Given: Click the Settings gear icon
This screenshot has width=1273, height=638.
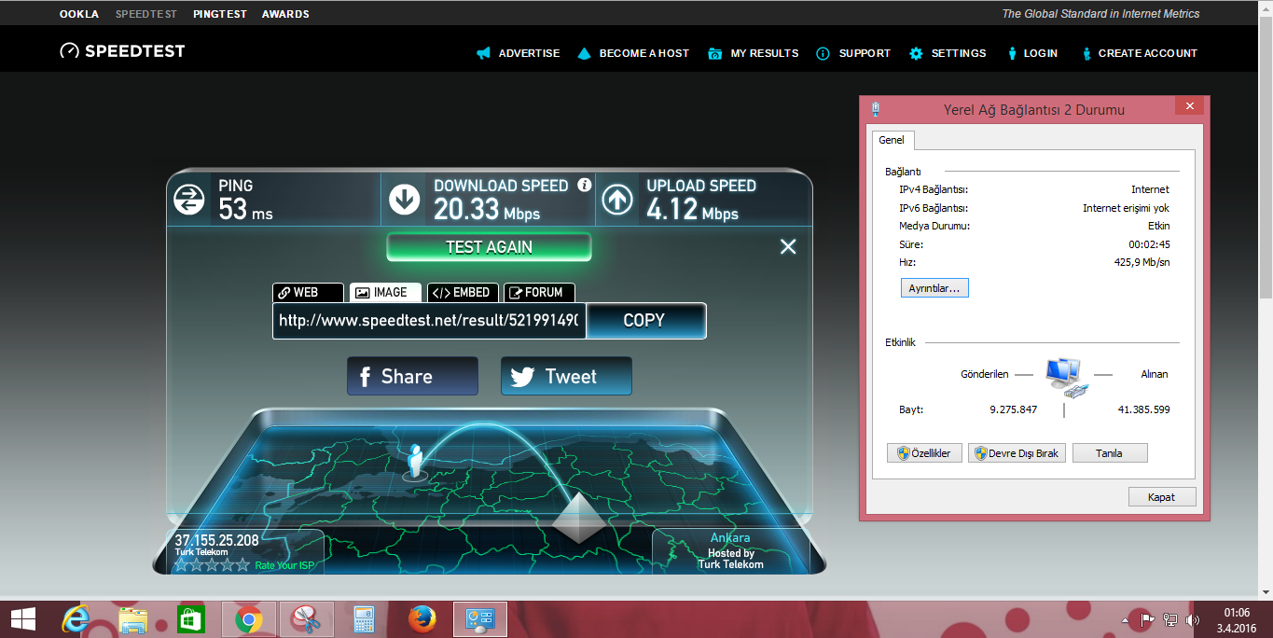Looking at the screenshot, I should [917, 53].
